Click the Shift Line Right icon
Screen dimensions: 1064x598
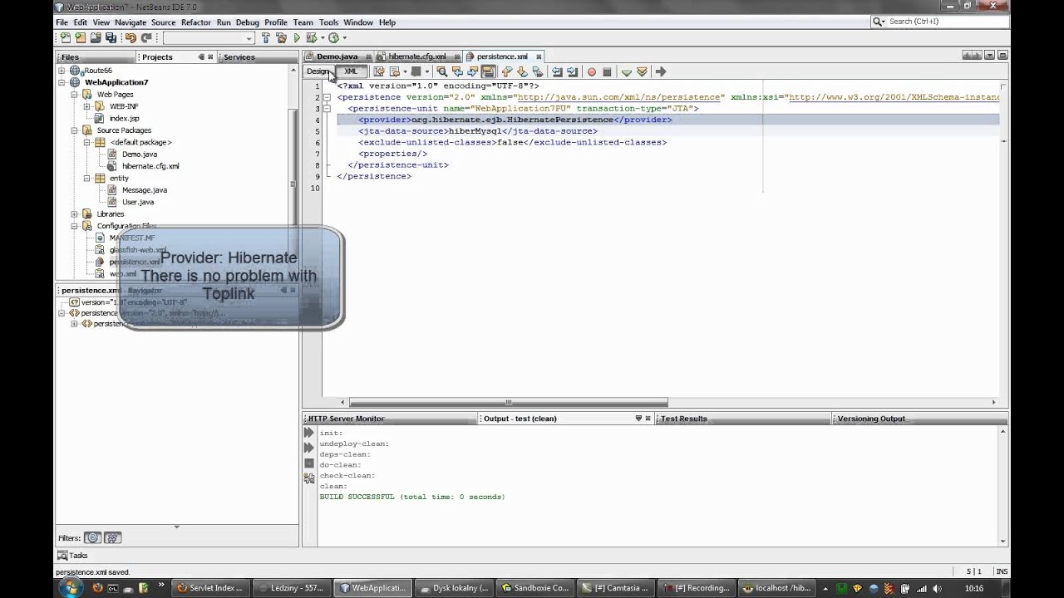pyautogui.click(x=572, y=71)
